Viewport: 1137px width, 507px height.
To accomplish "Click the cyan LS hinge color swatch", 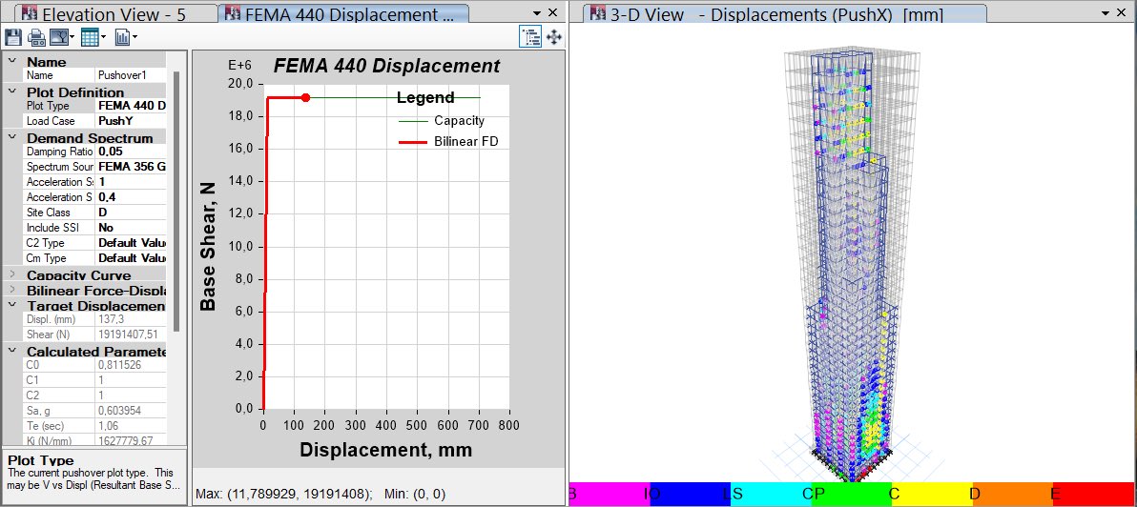I will pyautogui.click(x=771, y=494).
